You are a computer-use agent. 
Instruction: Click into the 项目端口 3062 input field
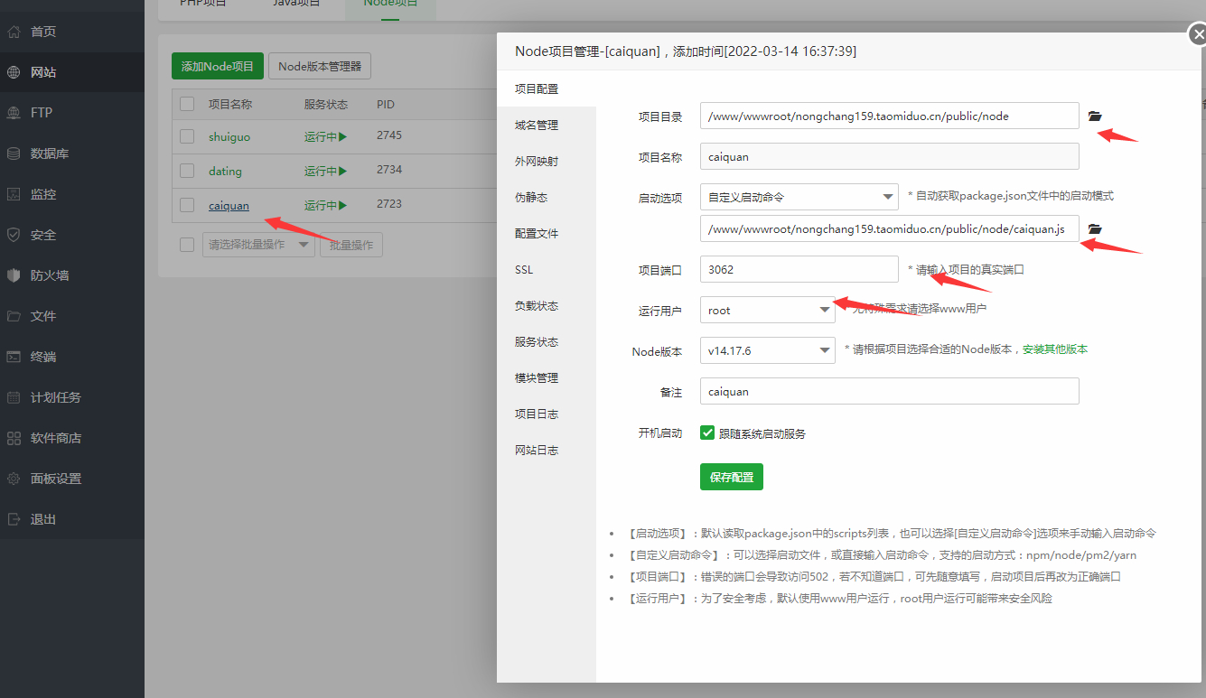tap(799, 269)
